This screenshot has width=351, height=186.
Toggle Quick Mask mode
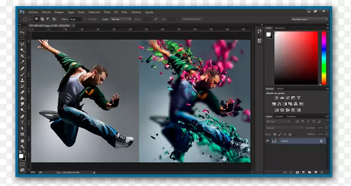22,164
